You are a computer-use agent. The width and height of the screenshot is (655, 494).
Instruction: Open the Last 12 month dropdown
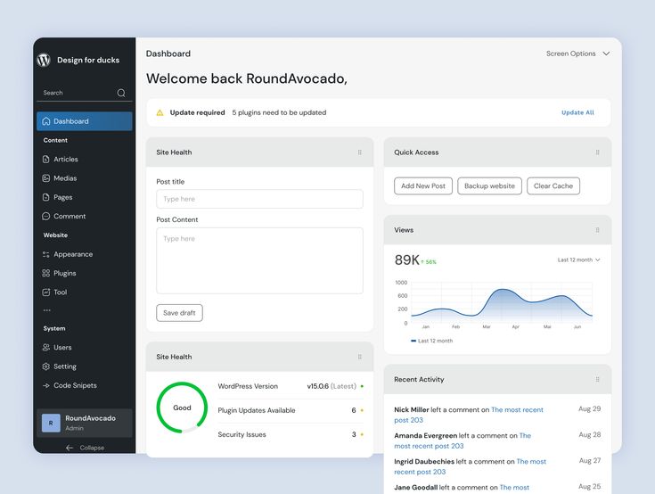tap(578, 260)
